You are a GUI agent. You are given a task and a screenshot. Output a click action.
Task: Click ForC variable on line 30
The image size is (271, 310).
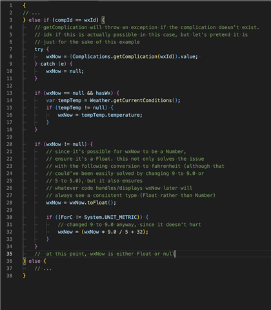point(66,217)
